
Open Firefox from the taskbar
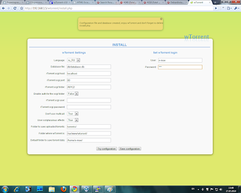point(64,189)
